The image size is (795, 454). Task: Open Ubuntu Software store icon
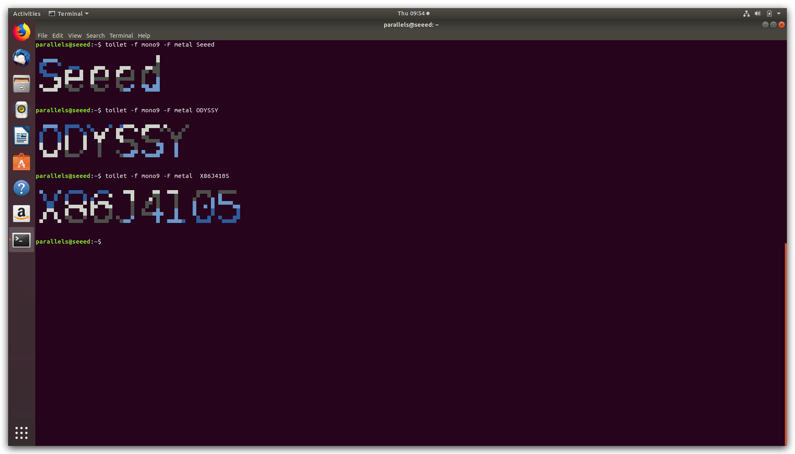click(x=21, y=162)
